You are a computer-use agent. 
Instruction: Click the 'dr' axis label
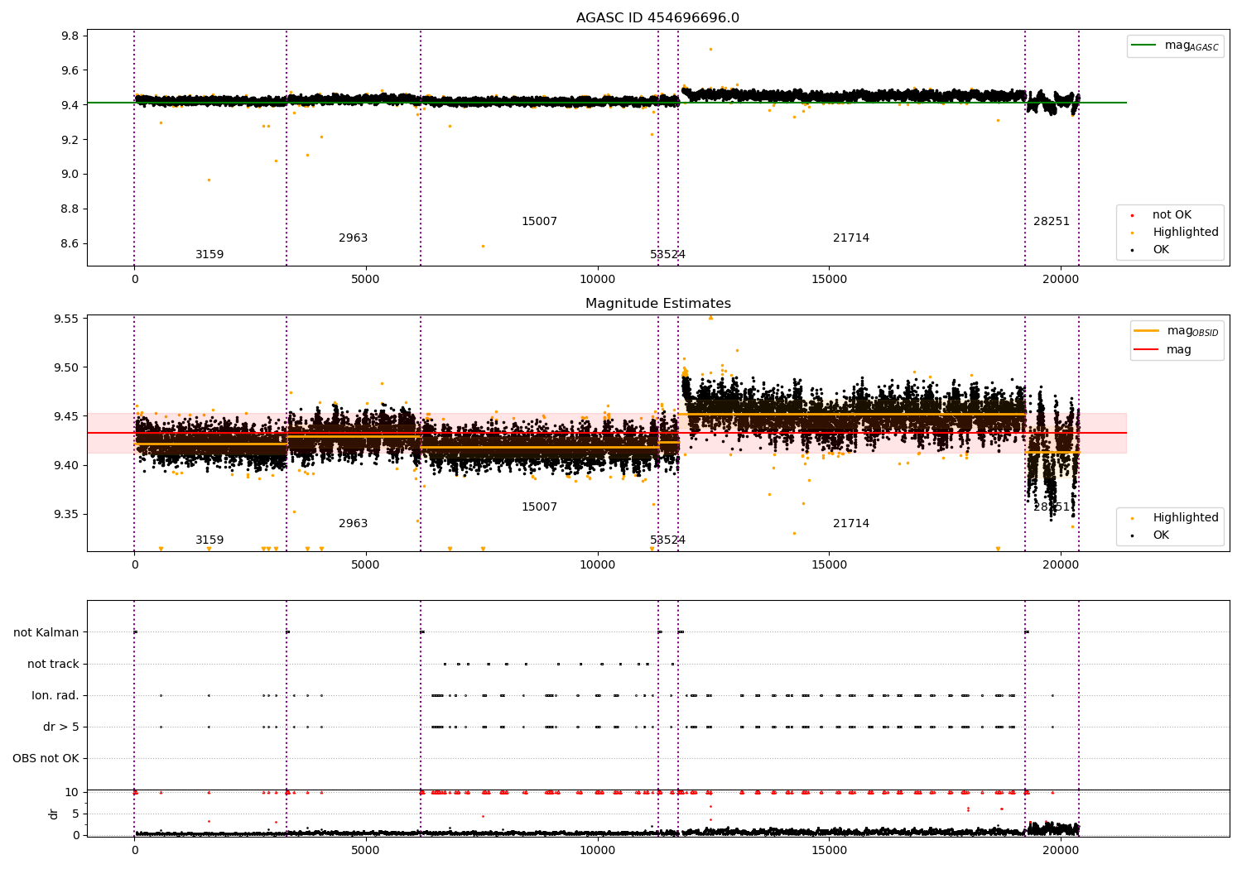(x=54, y=814)
